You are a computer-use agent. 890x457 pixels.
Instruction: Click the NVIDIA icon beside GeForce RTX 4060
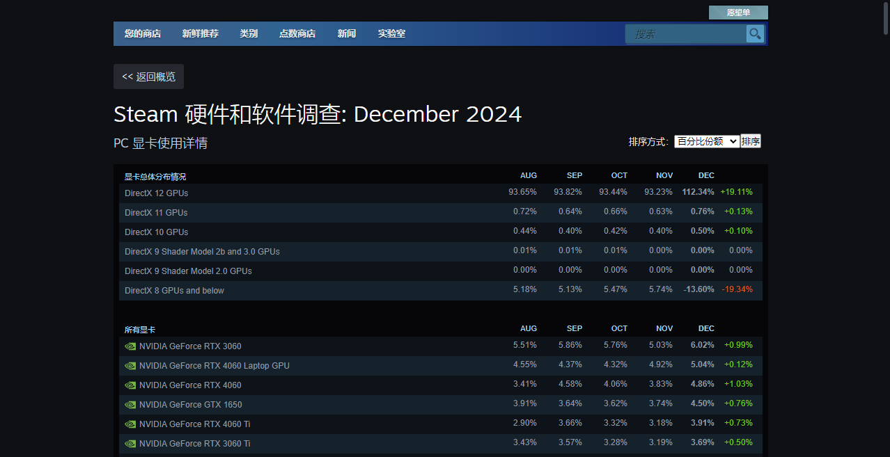click(x=130, y=385)
